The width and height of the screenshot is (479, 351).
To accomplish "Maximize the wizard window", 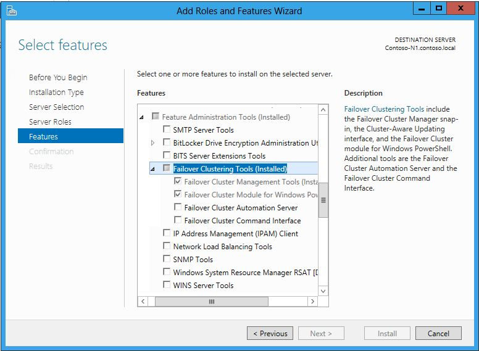I will point(438,8).
